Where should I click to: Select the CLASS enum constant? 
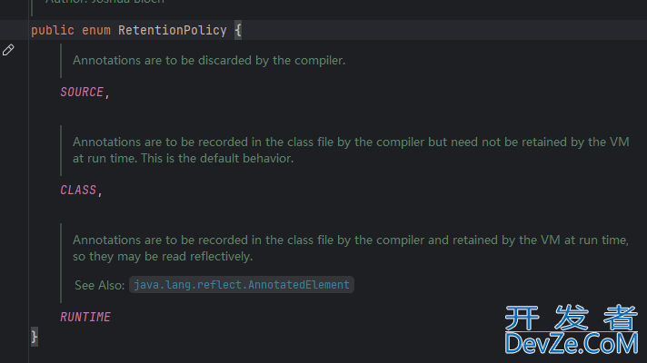(78, 190)
